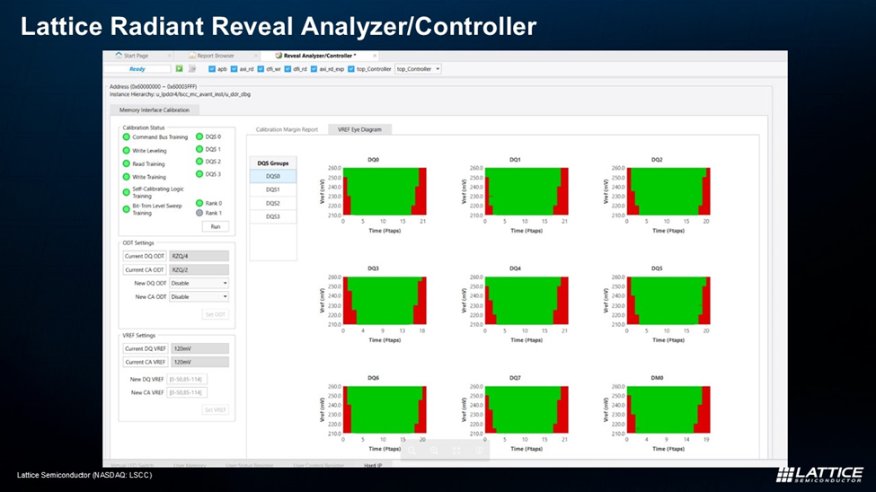This screenshot has height=492, width=876.
Task: Click the Command Bus Training status indicator
Action: click(x=127, y=137)
